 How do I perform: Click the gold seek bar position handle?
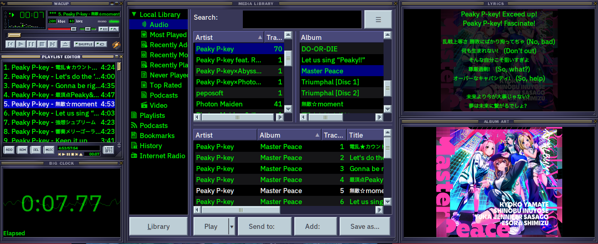click(14, 35)
